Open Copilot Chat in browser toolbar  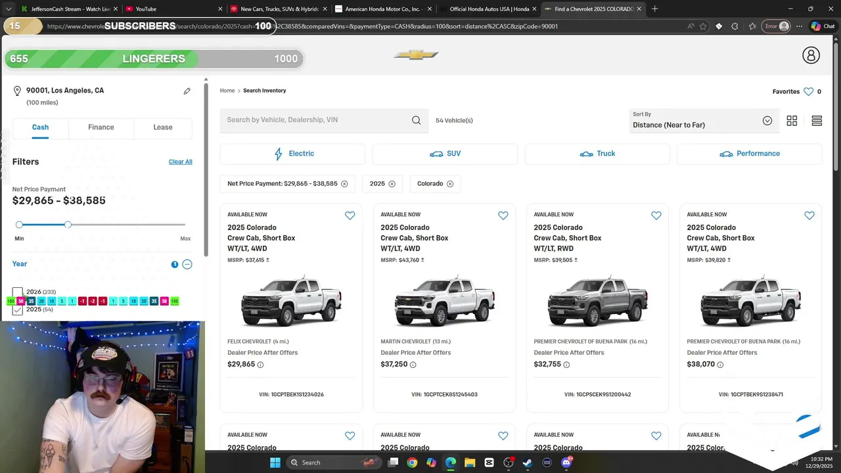click(x=822, y=26)
